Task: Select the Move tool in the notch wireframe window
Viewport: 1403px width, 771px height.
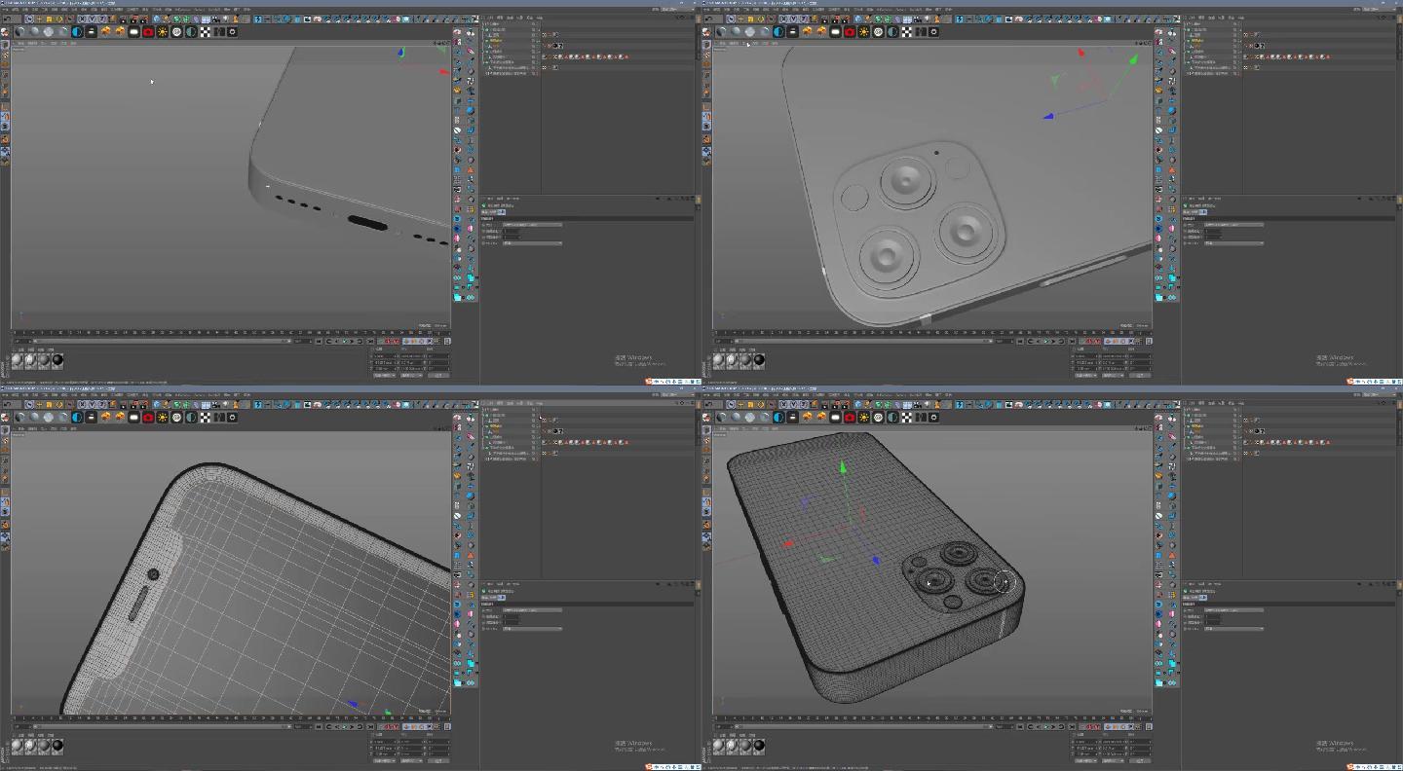Action: 39,405
